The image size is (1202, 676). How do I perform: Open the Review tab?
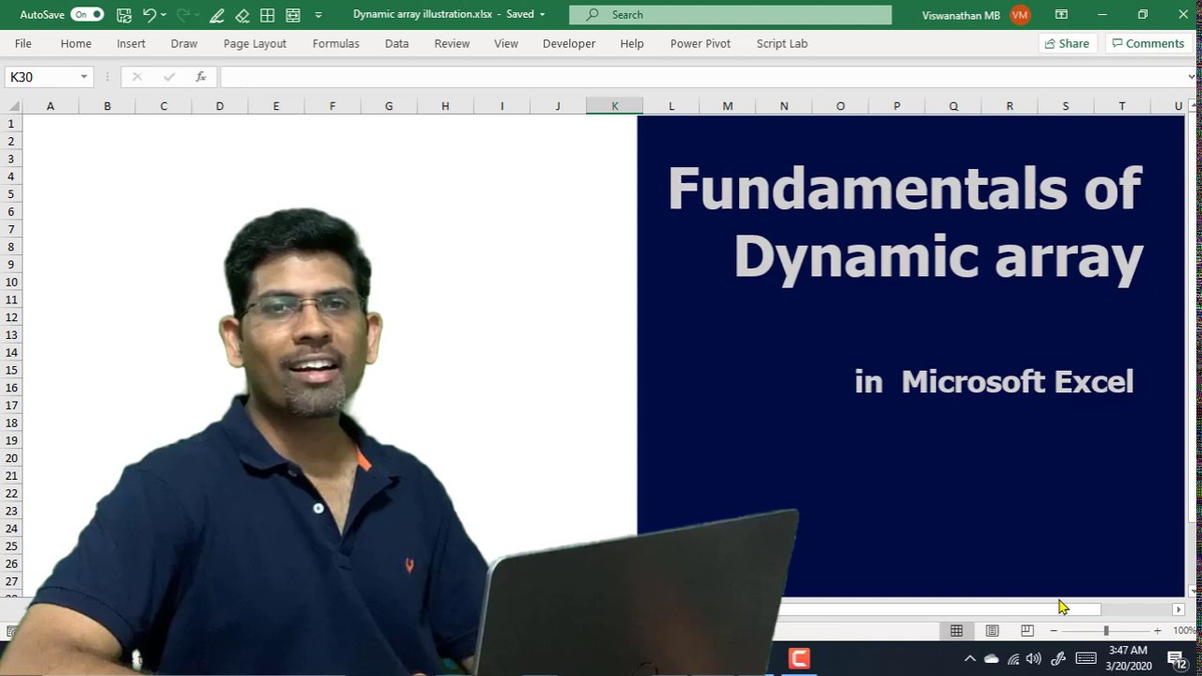pyautogui.click(x=452, y=43)
